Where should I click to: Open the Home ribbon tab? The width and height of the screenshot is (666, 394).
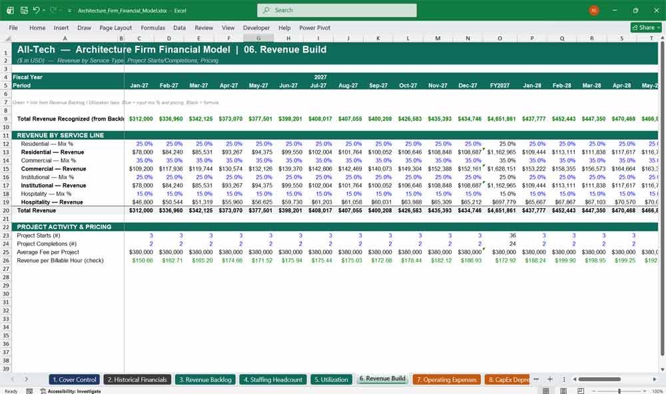pyautogui.click(x=37, y=27)
